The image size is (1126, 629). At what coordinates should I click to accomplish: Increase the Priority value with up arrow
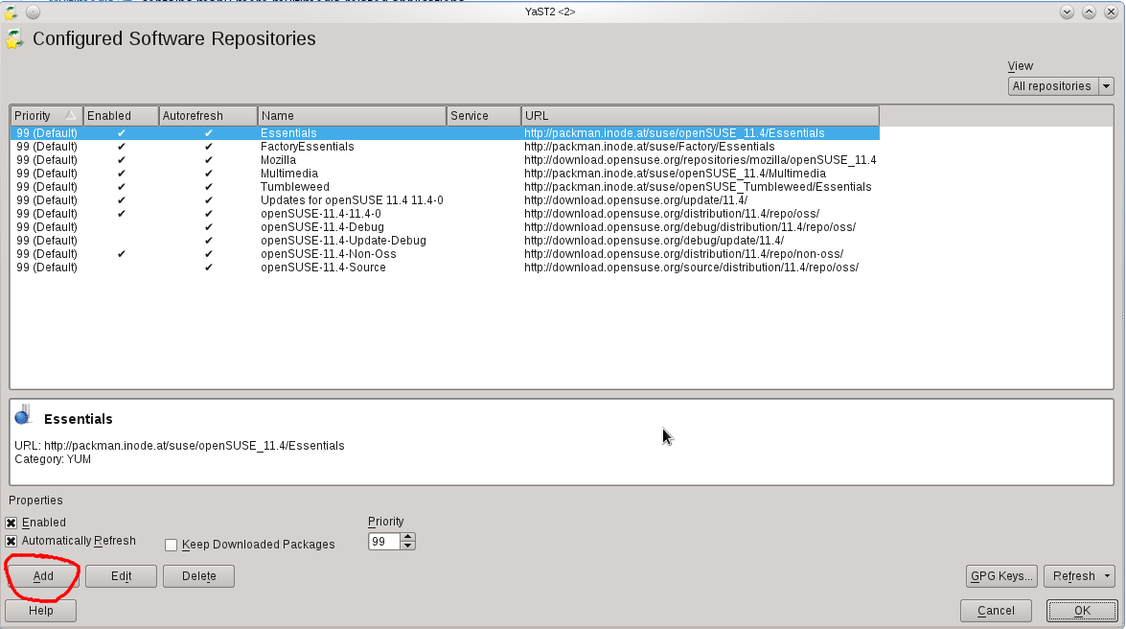pyautogui.click(x=408, y=536)
